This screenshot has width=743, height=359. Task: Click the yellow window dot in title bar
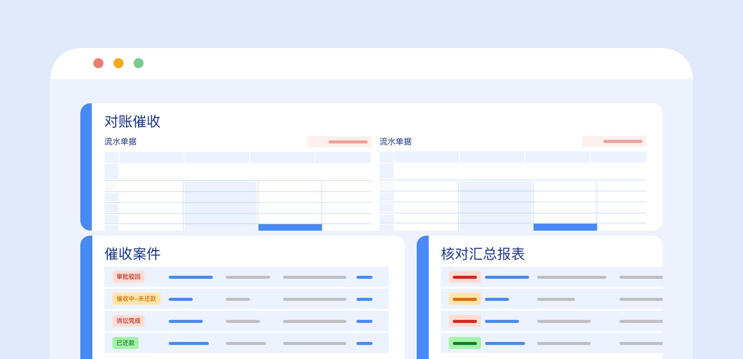coord(118,63)
